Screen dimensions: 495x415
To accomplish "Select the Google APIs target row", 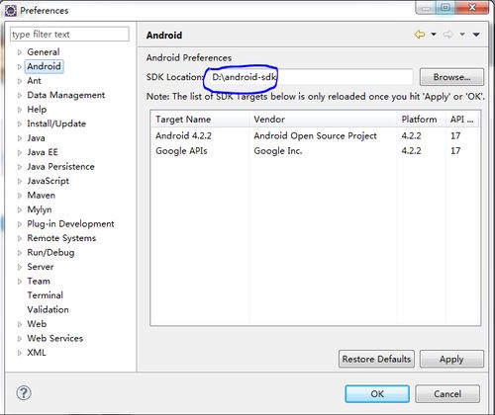I will point(315,151).
